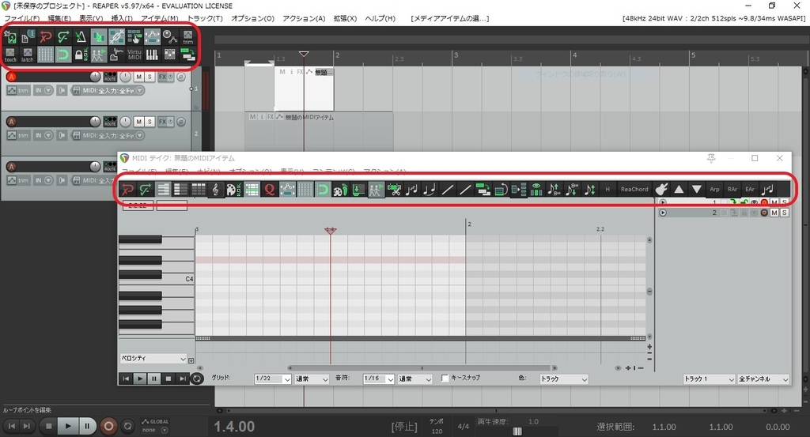Open ReaChord in MIDI editor toolbar
This screenshot has height=437, width=810.
(x=634, y=190)
